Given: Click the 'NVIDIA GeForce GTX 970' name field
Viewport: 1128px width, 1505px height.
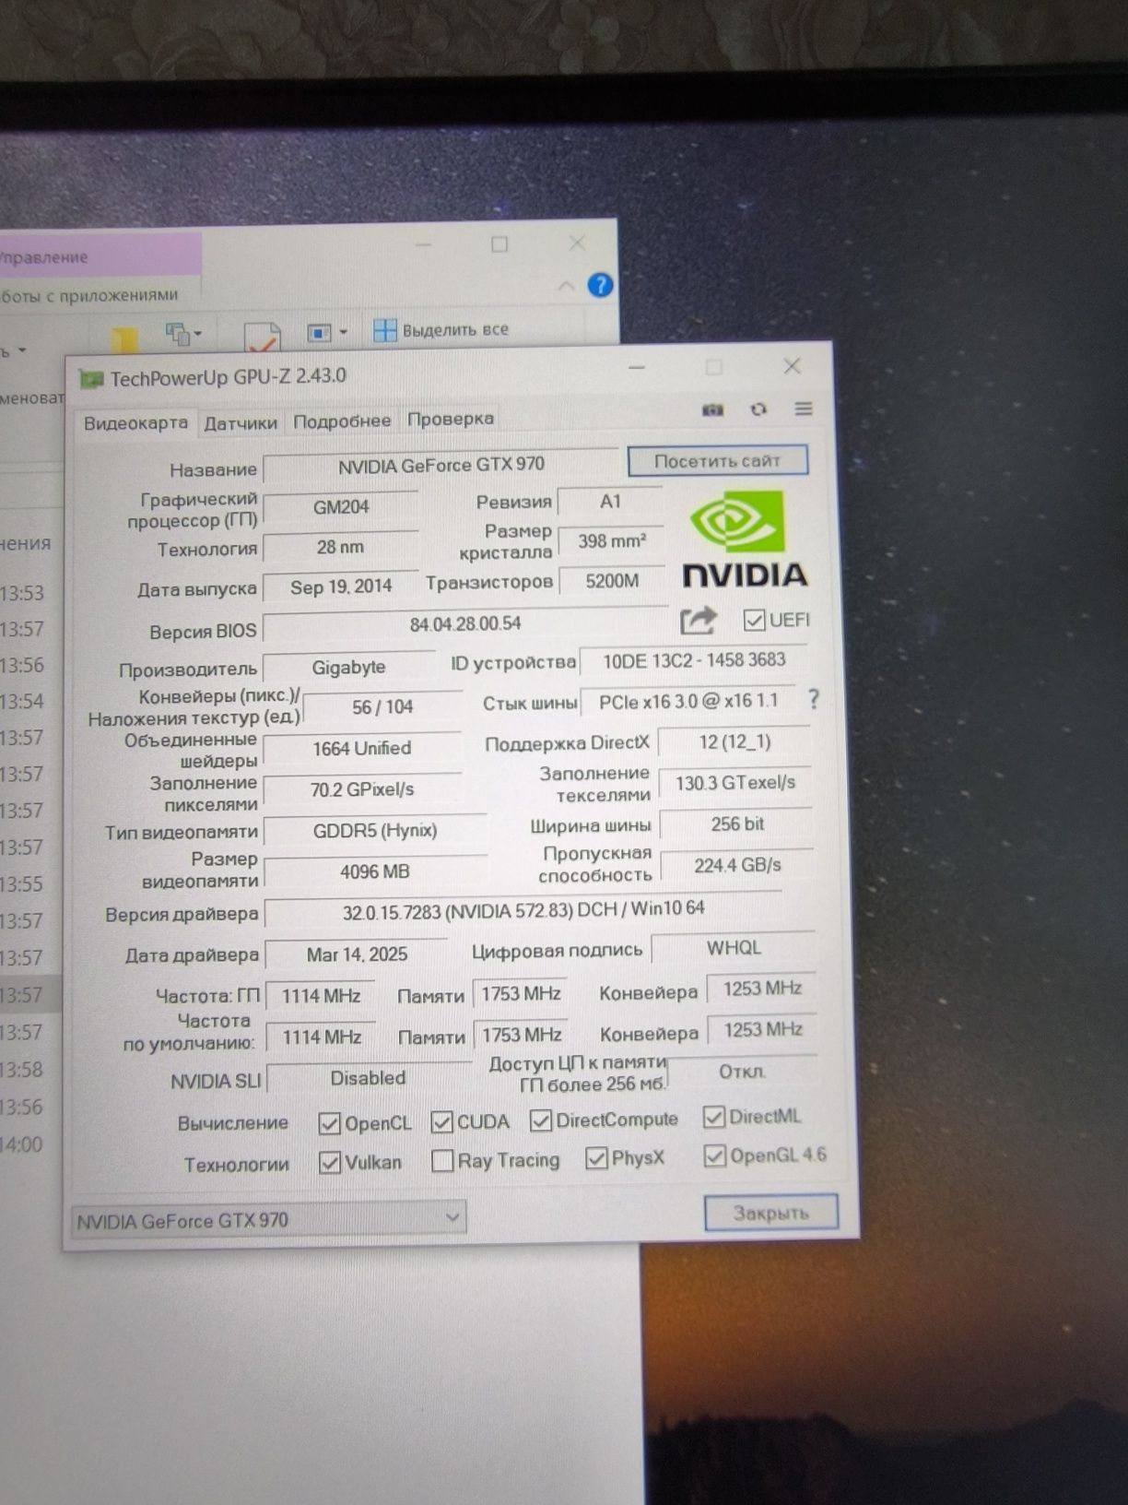Looking at the screenshot, I should click(441, 466).
